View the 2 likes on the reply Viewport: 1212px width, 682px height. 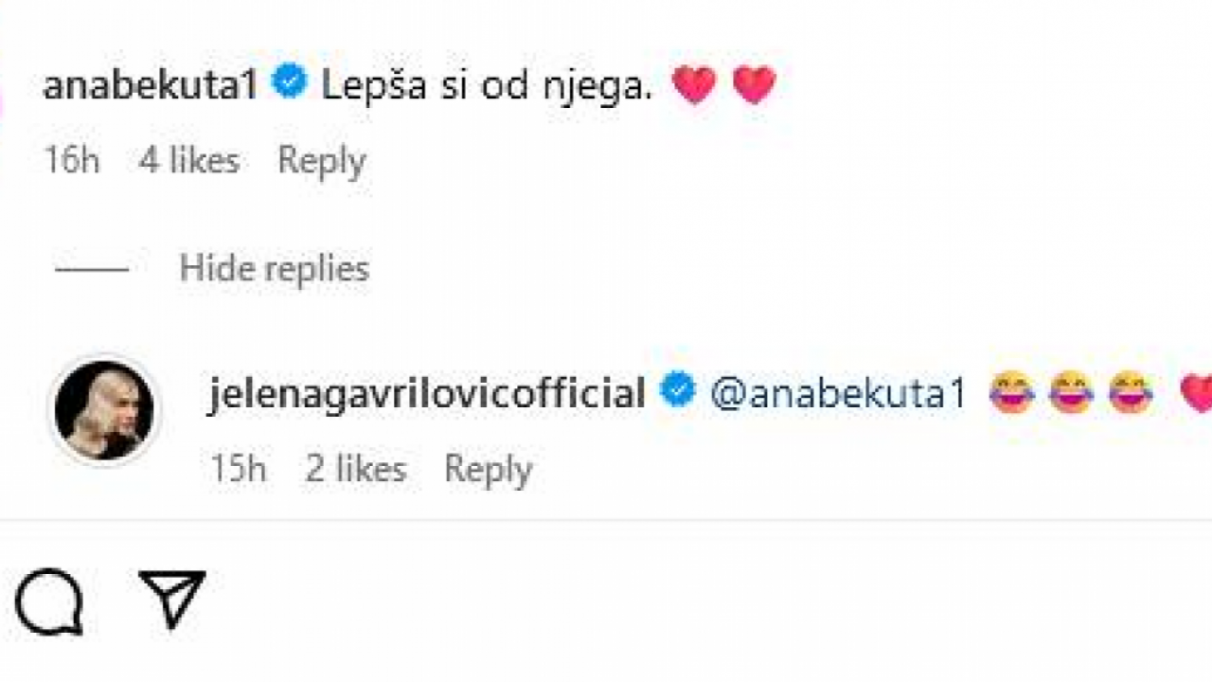355,470
